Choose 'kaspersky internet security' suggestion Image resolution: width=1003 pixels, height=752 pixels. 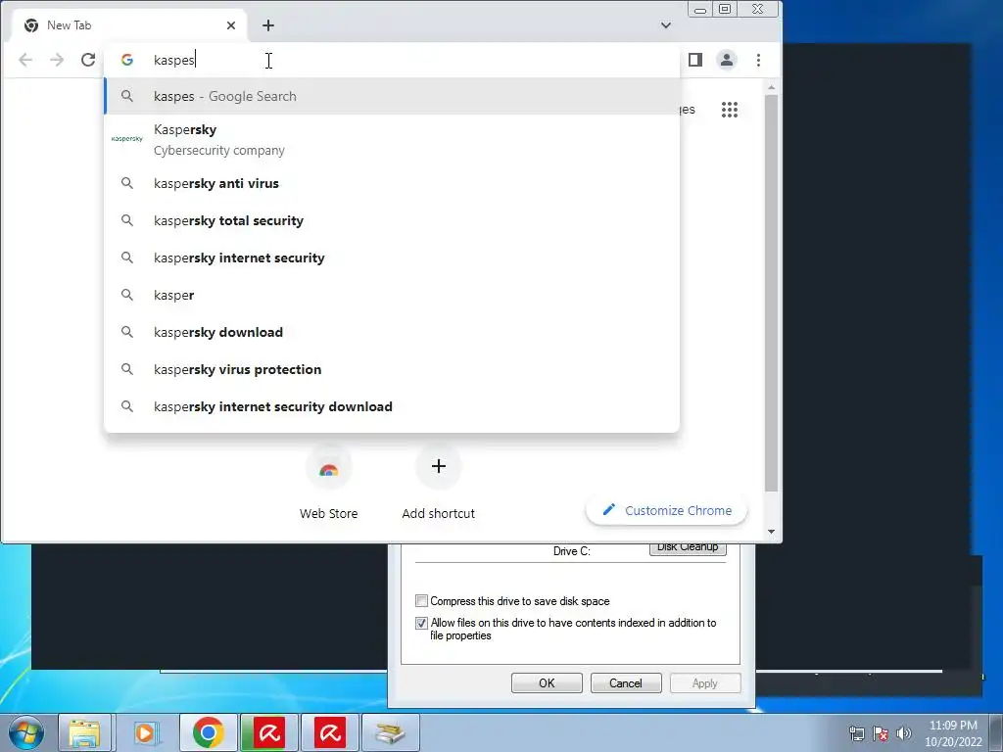coord(392,258)
